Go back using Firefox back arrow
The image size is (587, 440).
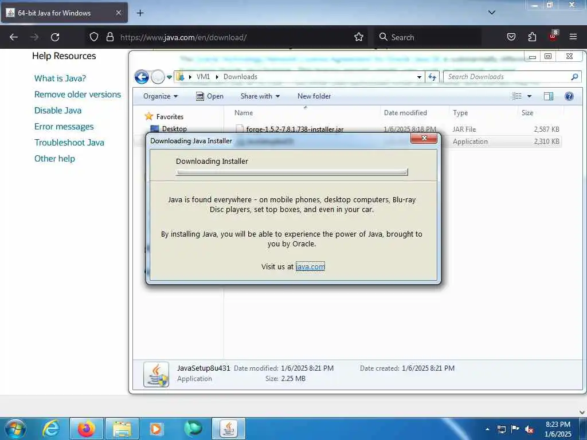pos(14,37)
